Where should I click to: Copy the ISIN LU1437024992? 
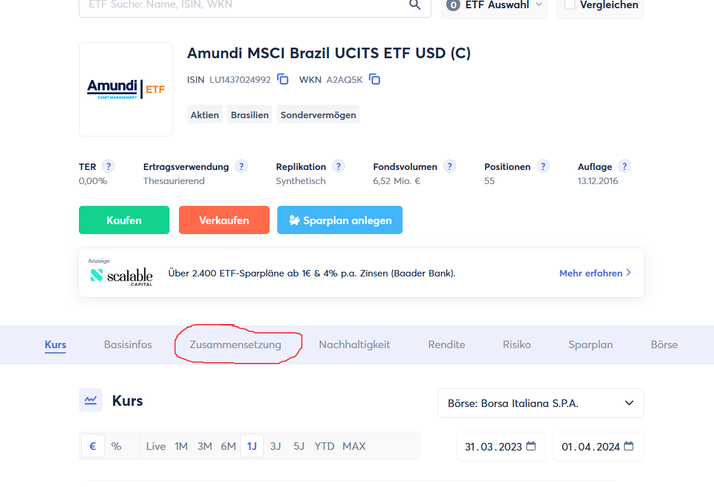[x=283, y=79]
